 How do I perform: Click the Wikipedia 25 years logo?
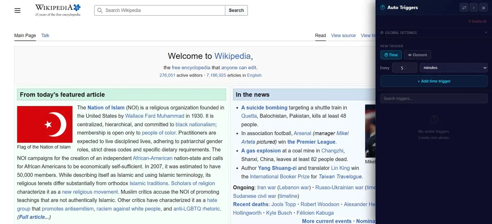(58, 10)
